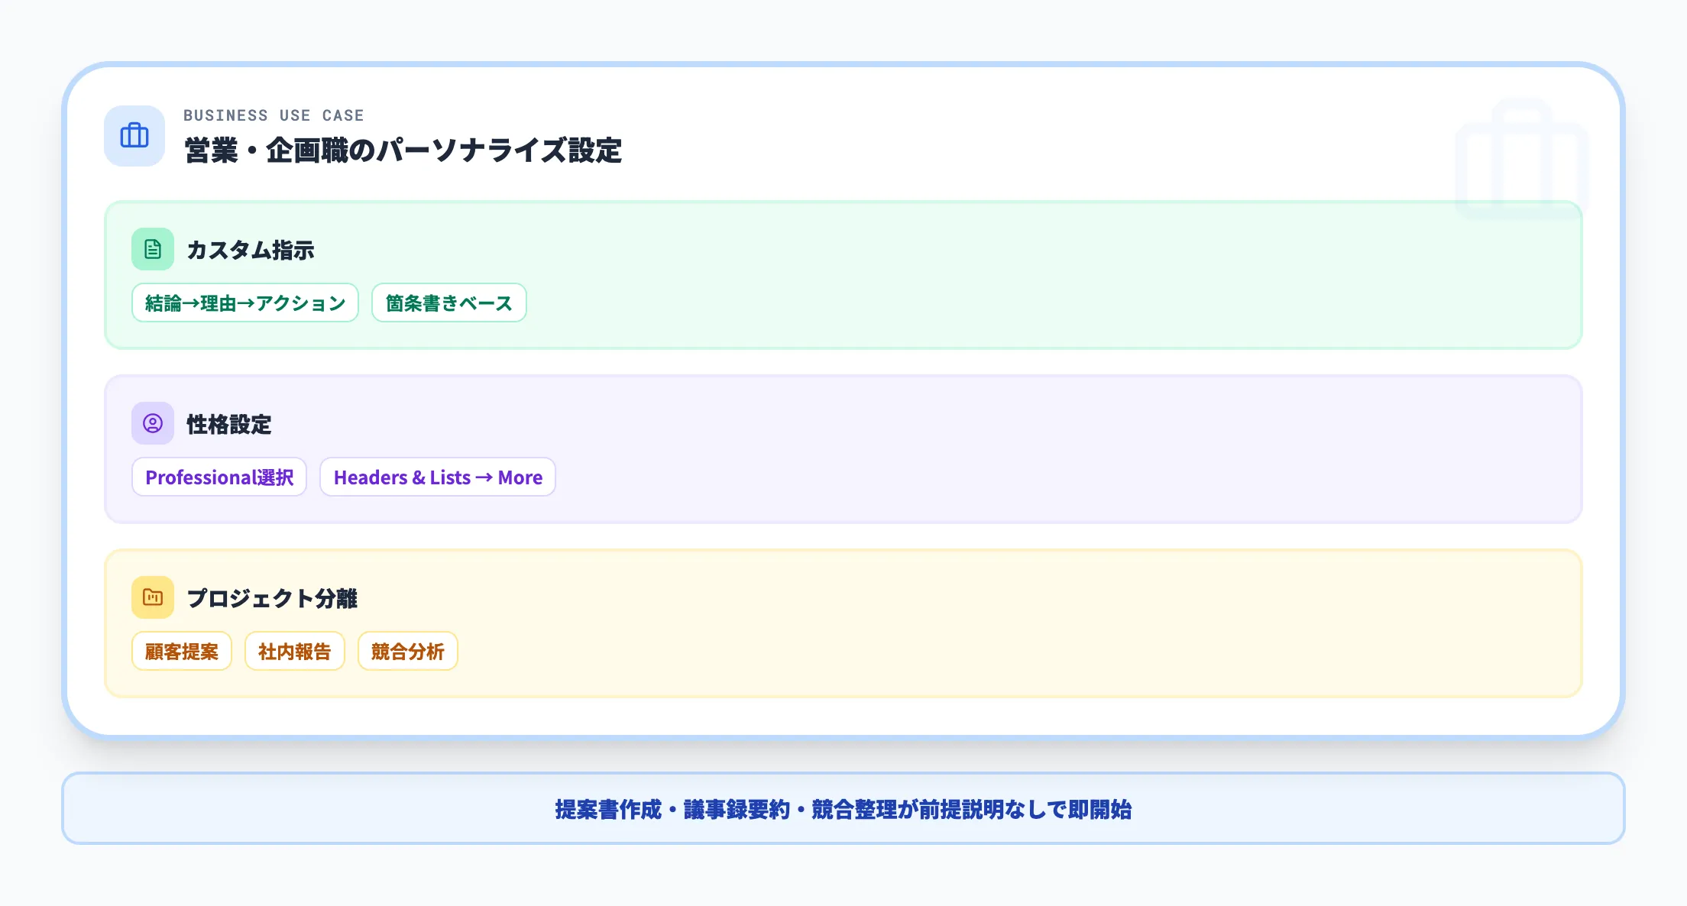
Task: Enable the 箇条書きベース setting
Action: [x=448, y=303]
